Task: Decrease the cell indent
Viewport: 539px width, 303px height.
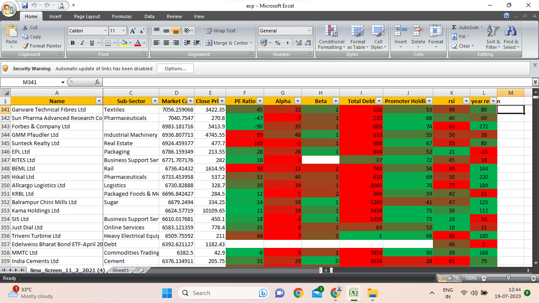Action: tap(187, 43)
